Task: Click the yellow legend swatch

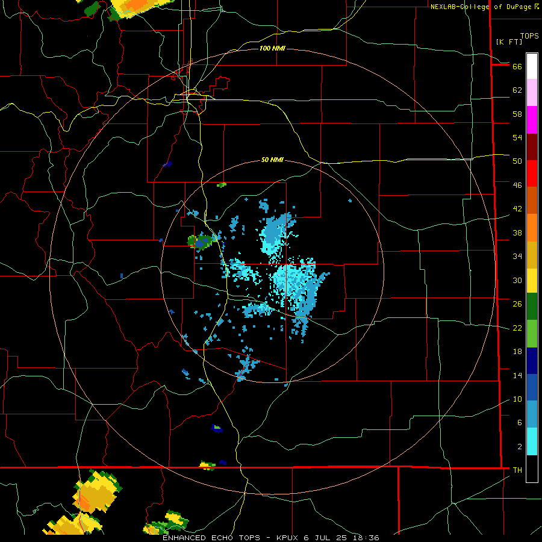Action: [532, 281]
